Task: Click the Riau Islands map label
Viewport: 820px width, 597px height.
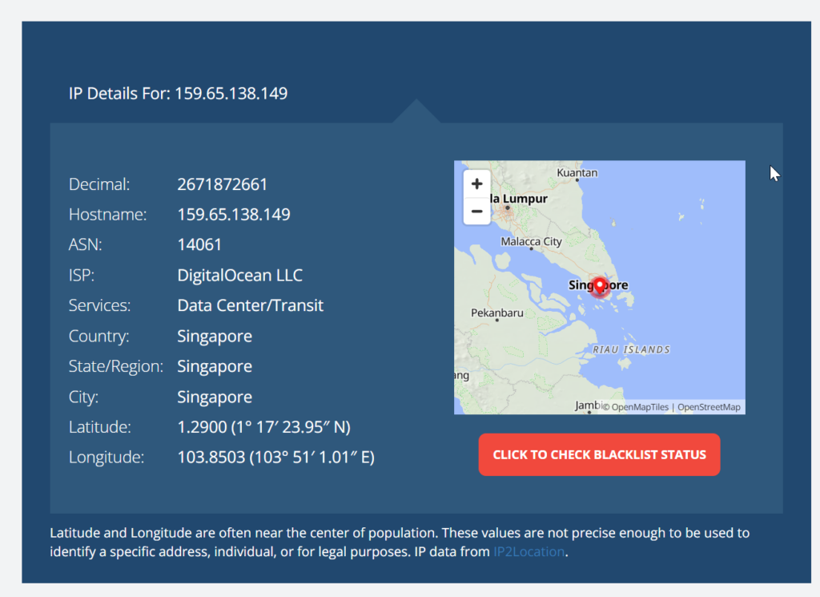Action: [632, 349]
